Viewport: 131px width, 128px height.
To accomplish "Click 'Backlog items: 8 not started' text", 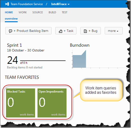I will click(x=25, y=68).
